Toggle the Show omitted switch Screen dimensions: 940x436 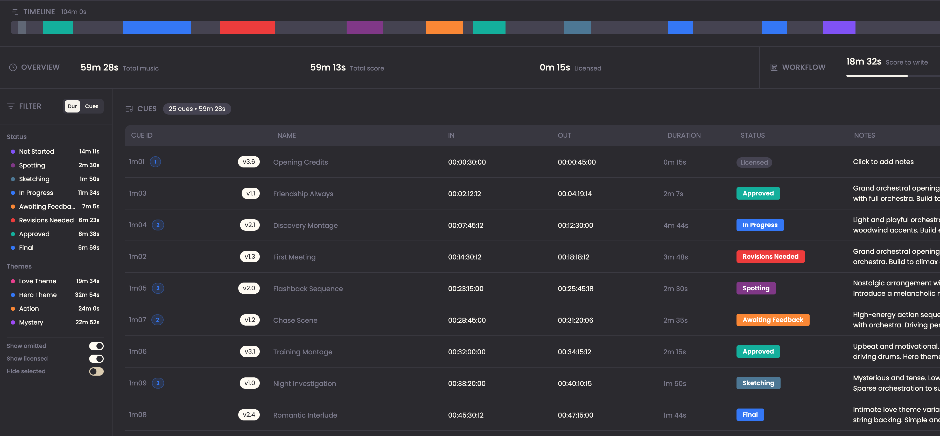click(x=96, y=346)
